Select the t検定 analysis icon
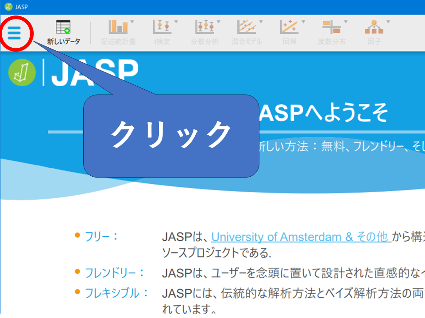Viewport: 425px width, 318px height. [x=162, y=27]
